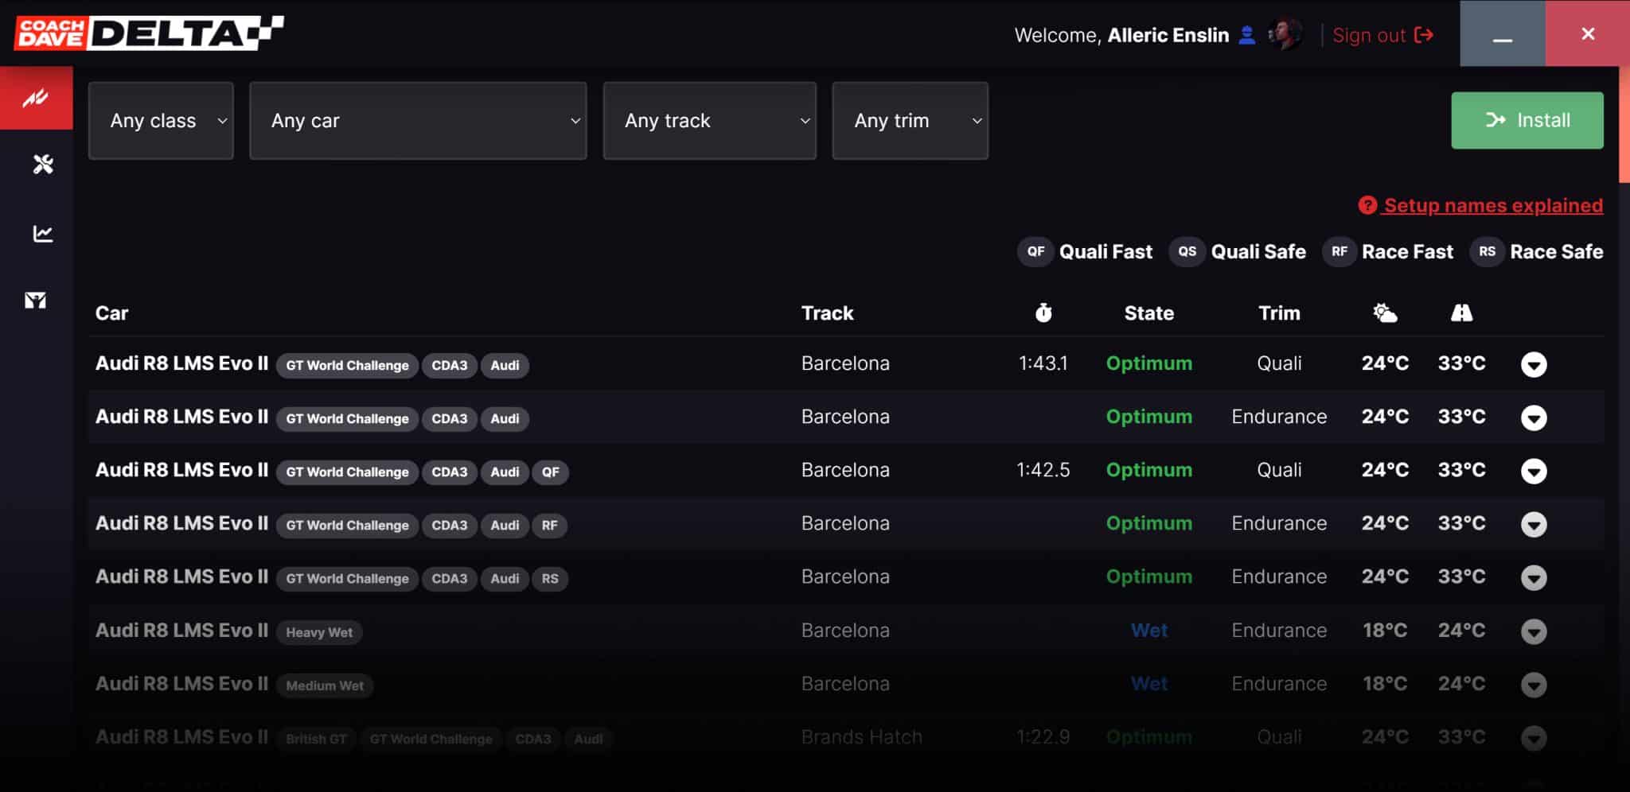Expand the Medium Wet Barcelona setup row
Screen dimensions: 1630x792
[1534, 685]
